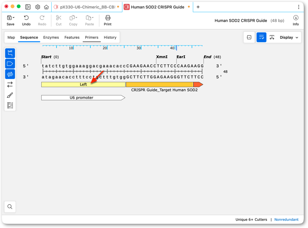Screen dimensions: 308x228
Task: Open Copy options dropdown arrow
Action: (x=76, y=18)
